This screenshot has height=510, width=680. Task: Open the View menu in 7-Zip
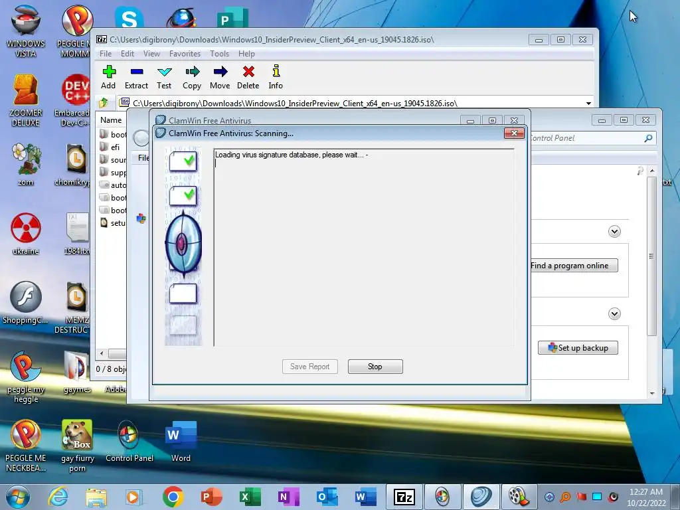coord(152,54)
